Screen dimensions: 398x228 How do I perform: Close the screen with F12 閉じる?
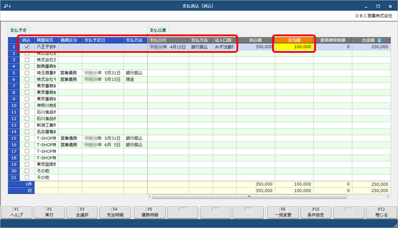tap(381, 213)
